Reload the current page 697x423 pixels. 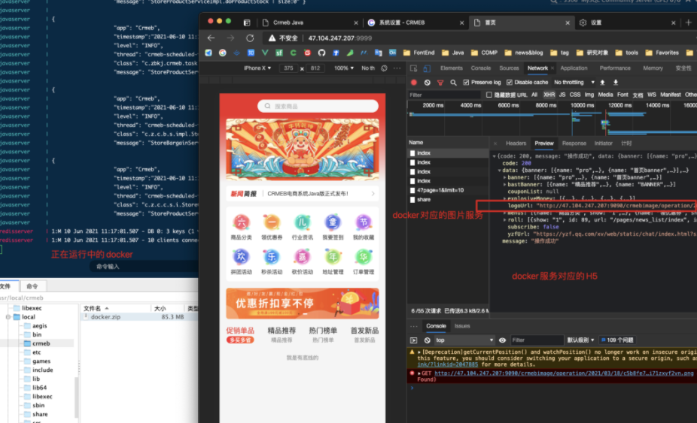(250, 38)
